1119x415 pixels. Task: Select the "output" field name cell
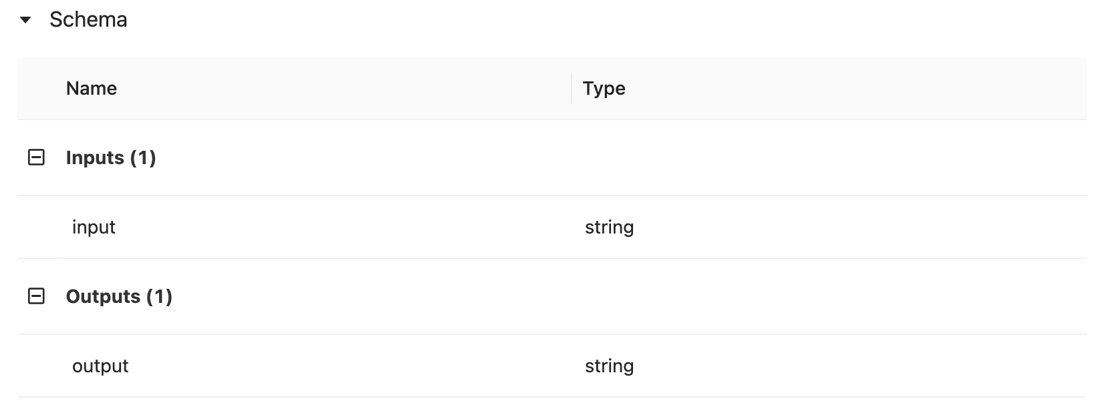tap(100, 366)
